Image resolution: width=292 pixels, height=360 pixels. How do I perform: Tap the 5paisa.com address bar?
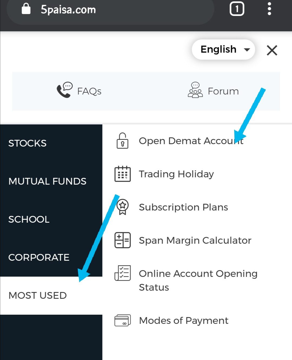point(108,10)
